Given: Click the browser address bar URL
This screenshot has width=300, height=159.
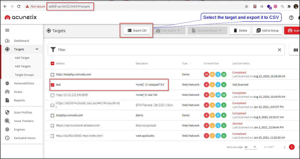Looking at the screenshot, I should (x=70, y=7).
